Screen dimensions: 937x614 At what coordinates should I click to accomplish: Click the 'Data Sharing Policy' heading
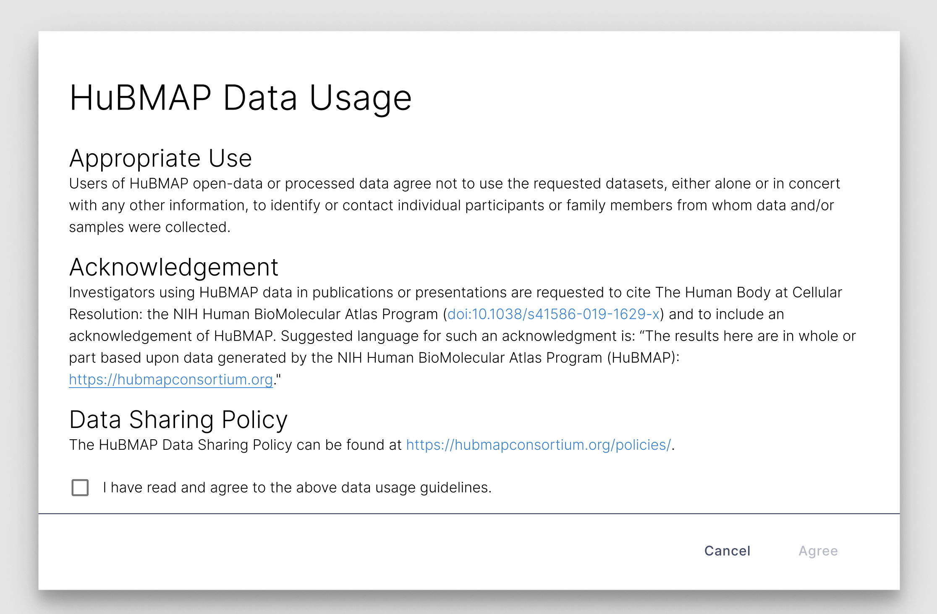click(x=178, y=419)
